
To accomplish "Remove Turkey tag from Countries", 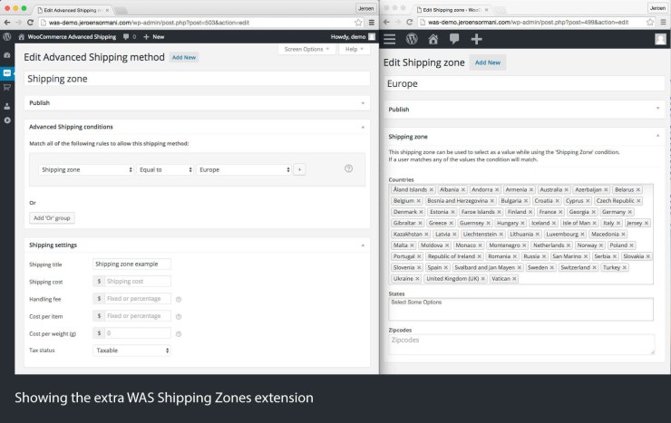I will tap(625, 267).
